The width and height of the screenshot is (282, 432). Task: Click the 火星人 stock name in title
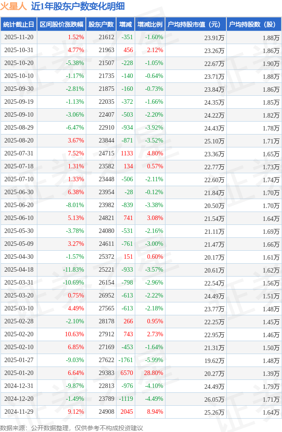tap(13, 6)
